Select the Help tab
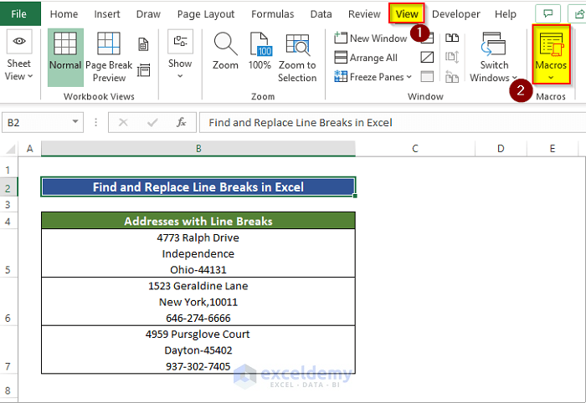 click(506, 14)
